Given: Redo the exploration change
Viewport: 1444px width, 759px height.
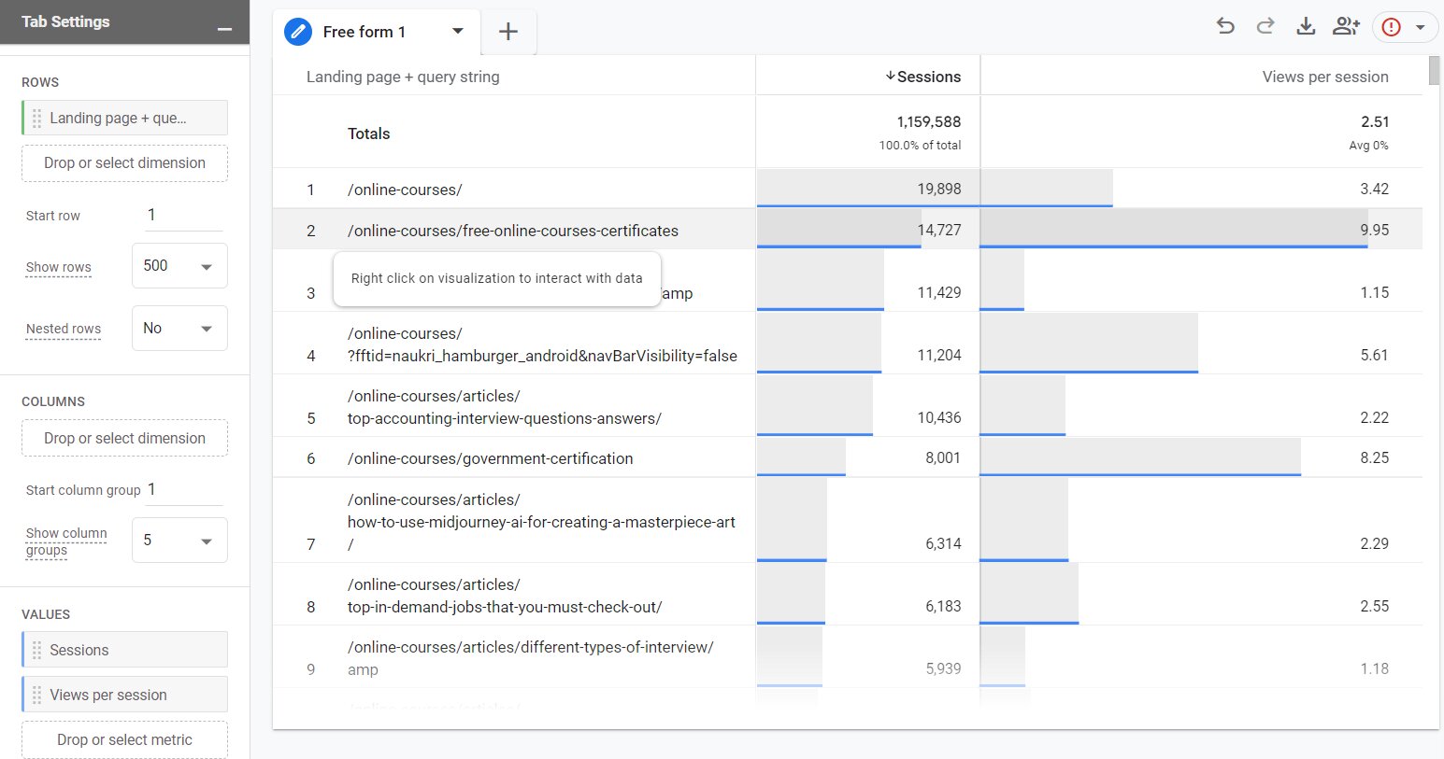Looking at the screenshot, I should pos(1265,27).
